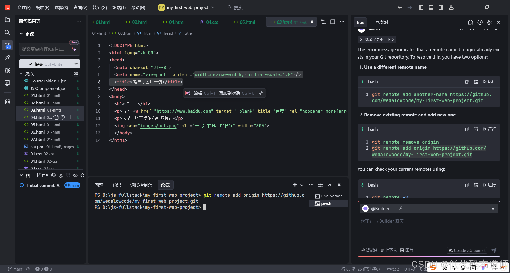Run the git remote add another-name command
Screen dimensions: 510x273
[x=490, y=82]
